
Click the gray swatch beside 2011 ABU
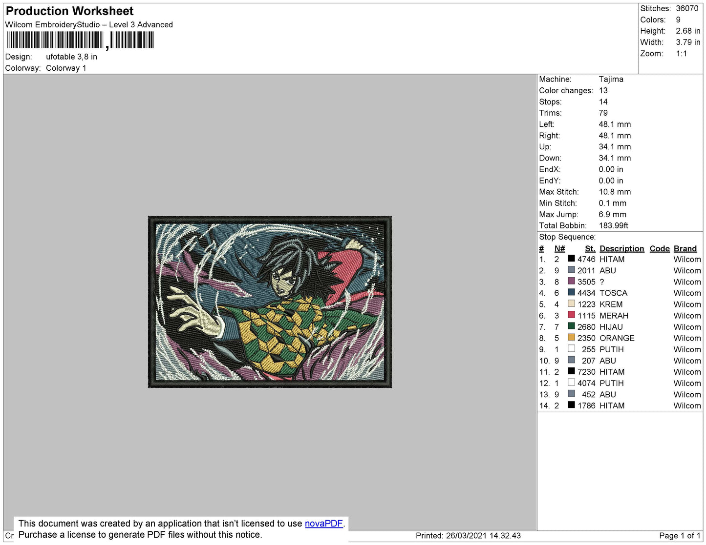tap(571, 270)
